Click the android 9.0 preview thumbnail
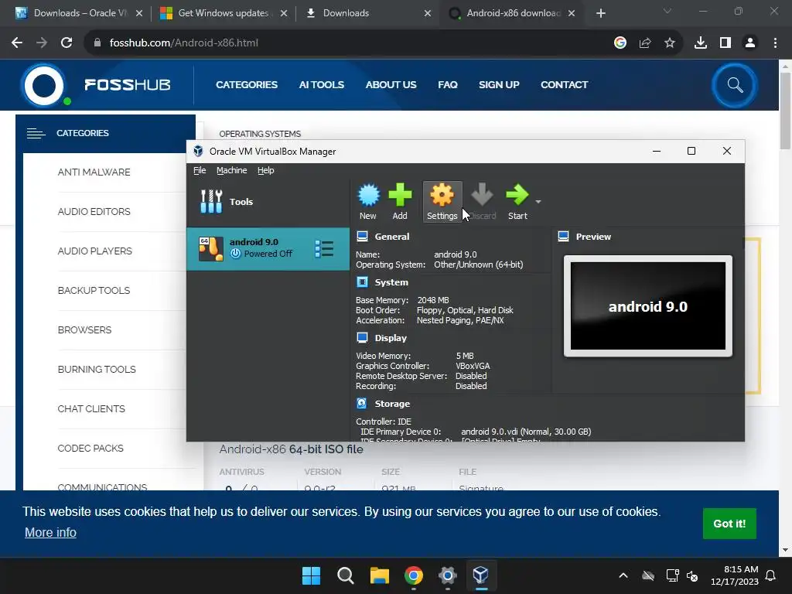Image resolution: width=792 pixels, height=594 pixels. click(648, 306)
